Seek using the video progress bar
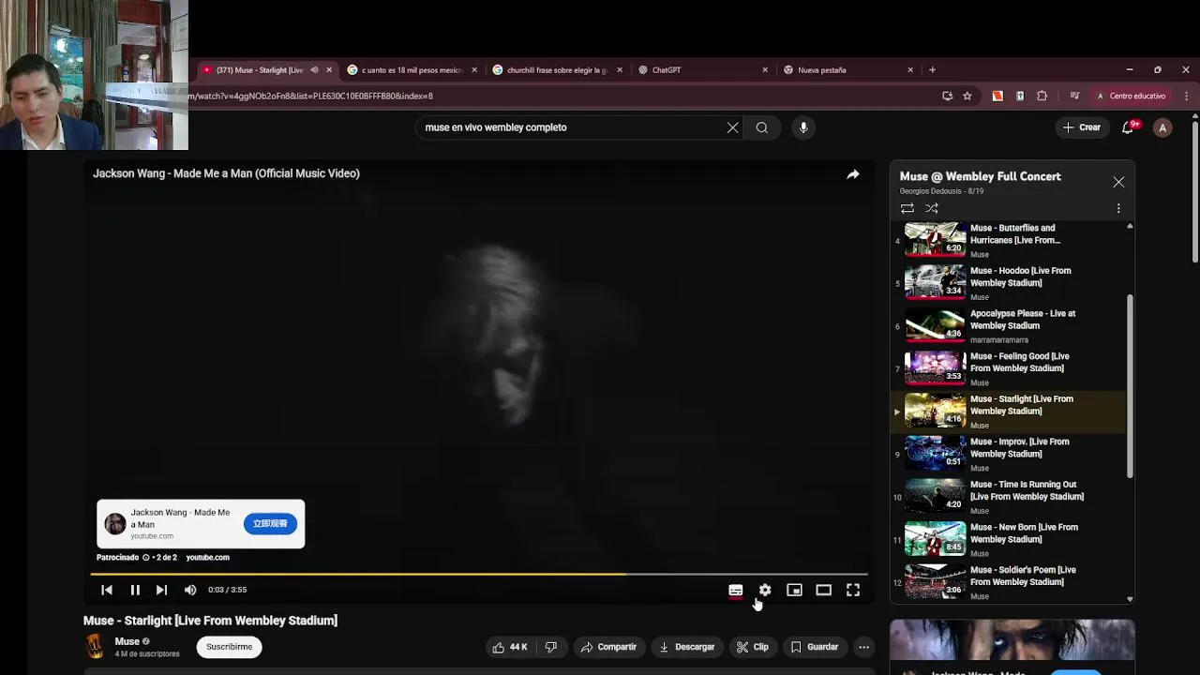The height and width of the screenshot is (675, 1200). [479, 574]
